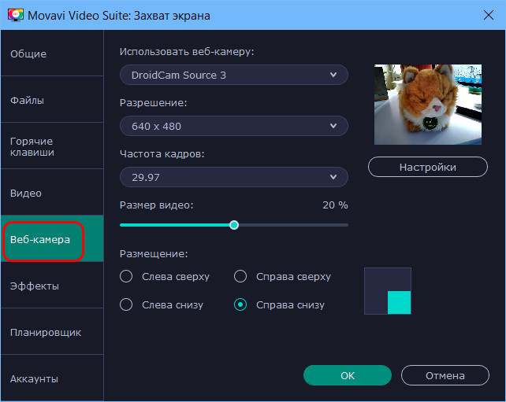Expand the 640 x 480 resolution dropdown
The image size is (506, 402).
coord(234,126)
